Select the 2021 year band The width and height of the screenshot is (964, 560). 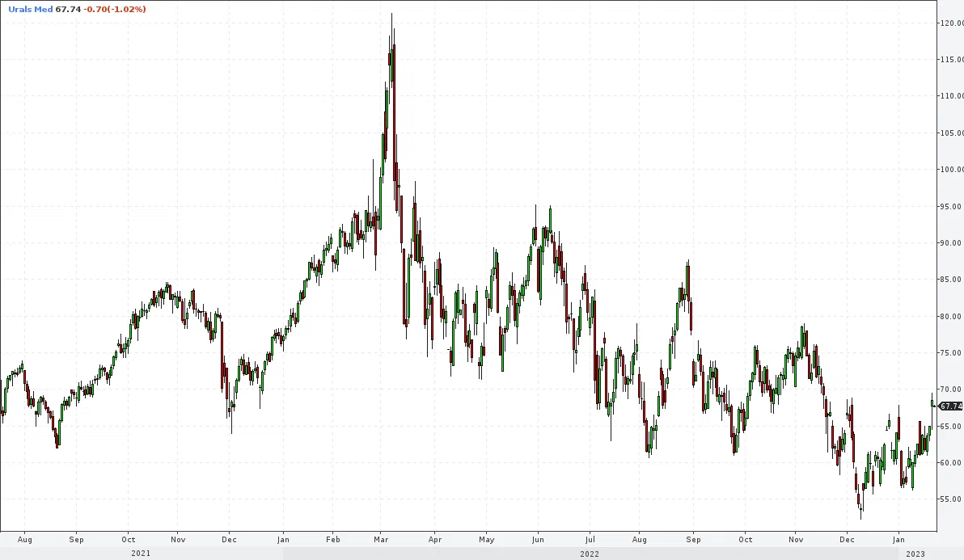point(141,554)
